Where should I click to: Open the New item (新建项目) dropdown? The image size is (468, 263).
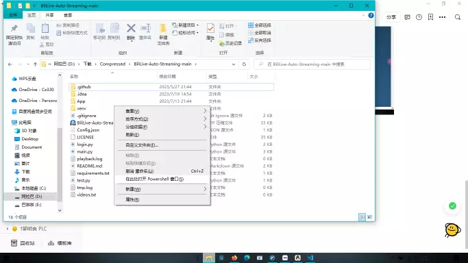pos(186,25)
